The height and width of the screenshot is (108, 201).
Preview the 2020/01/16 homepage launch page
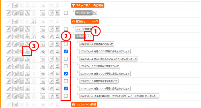(57, 96)
